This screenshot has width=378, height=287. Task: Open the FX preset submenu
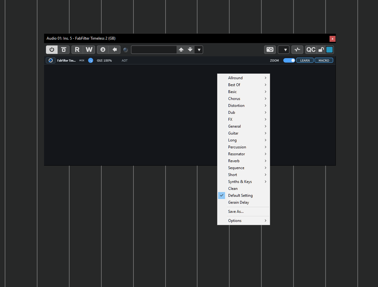point(244,119)
